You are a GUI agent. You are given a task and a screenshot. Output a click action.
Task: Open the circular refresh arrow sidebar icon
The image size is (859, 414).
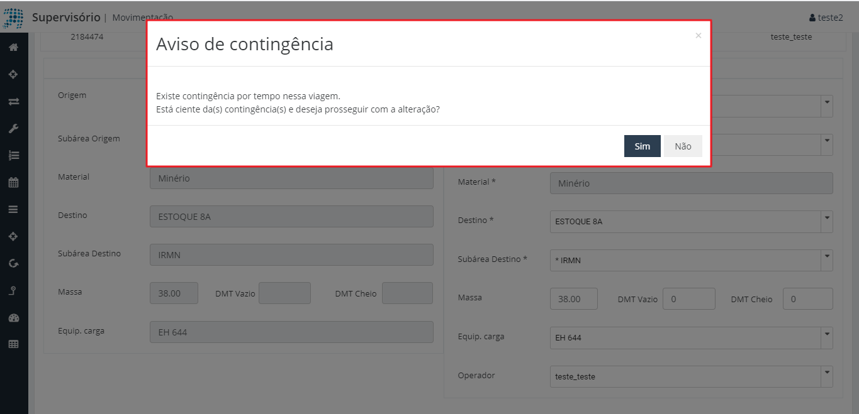click(13, 263)
